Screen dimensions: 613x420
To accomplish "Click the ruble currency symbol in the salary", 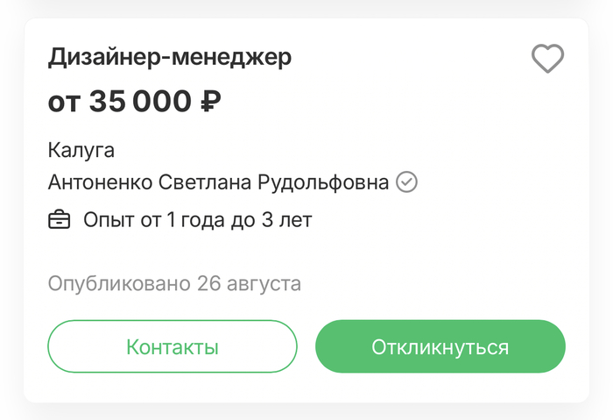I will 210,102.
